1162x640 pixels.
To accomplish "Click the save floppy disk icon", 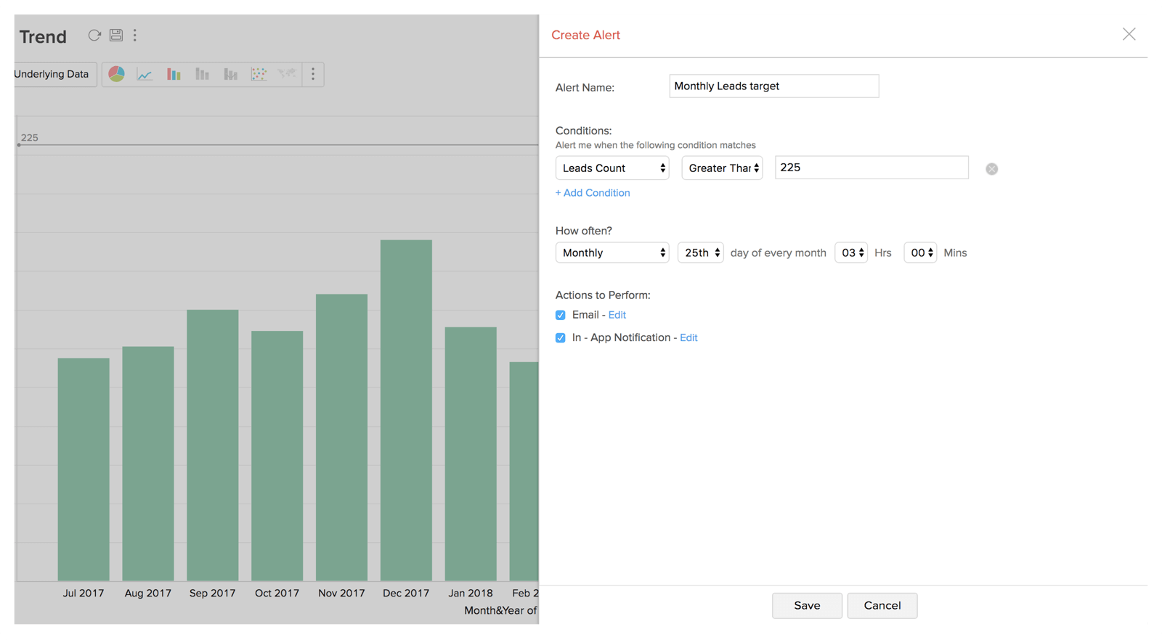I will tap(116, 35).
